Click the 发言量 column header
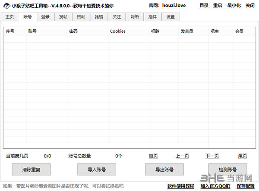Image resolution: width=259 pixels, height=191 pixels. tap(193, 31)
